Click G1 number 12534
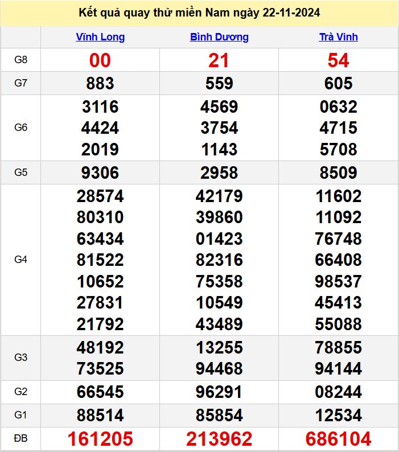 pos(338,415)
